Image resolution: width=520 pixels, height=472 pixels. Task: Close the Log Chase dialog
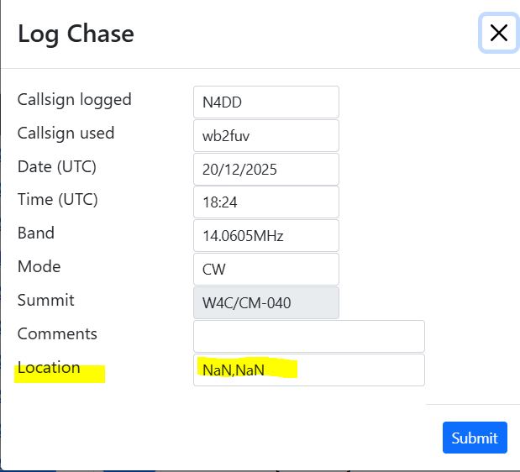point(498,34)
